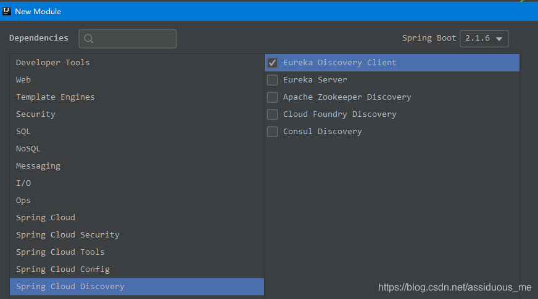Select the I/O category
The width and height of the screenshot is (538, 299).
pos(137,183)
